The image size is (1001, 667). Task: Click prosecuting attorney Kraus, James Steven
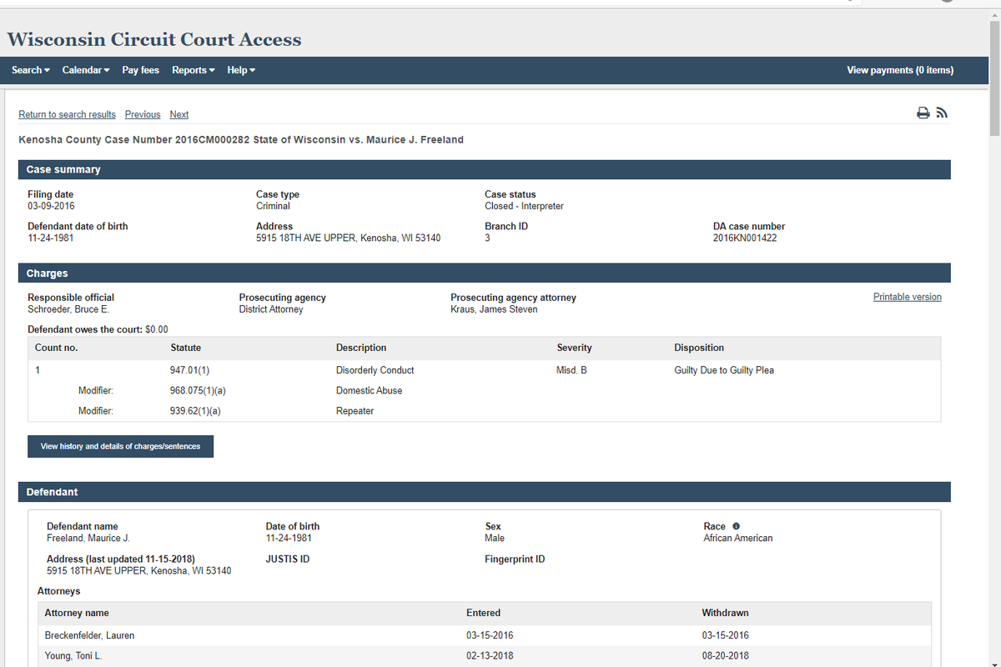[x=494, y=309]
